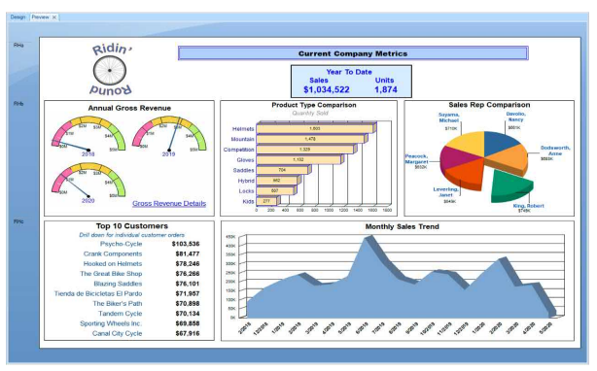Click the $71,957 amount
This screenshot has height=371, width=597.
[x=188, y=293]
